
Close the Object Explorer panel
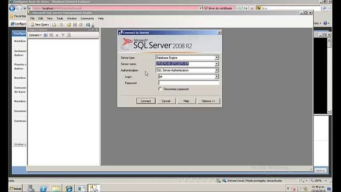pos(97,30)
